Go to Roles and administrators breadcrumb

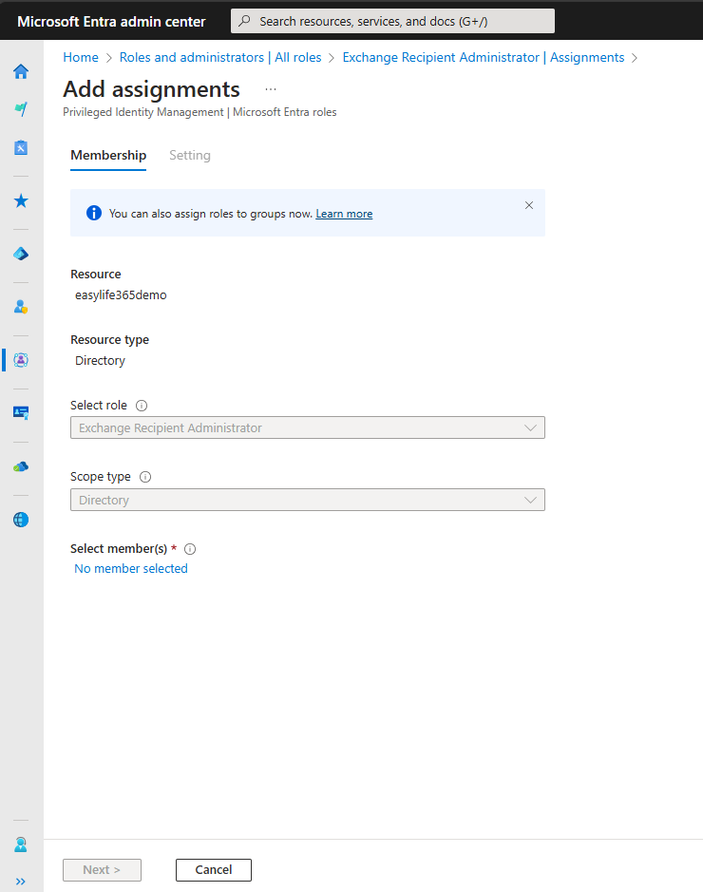click(220, 58)
